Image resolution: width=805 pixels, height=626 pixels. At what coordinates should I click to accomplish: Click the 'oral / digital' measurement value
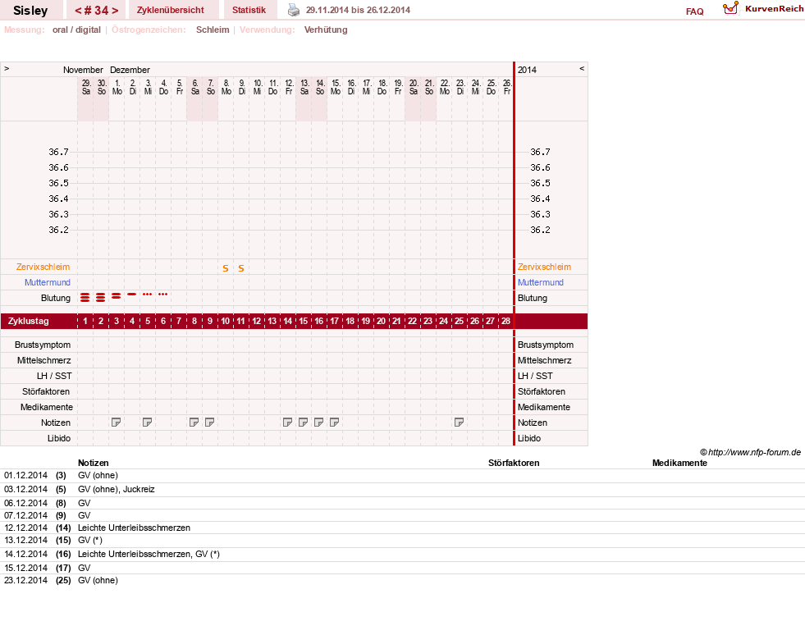point(76,30)
